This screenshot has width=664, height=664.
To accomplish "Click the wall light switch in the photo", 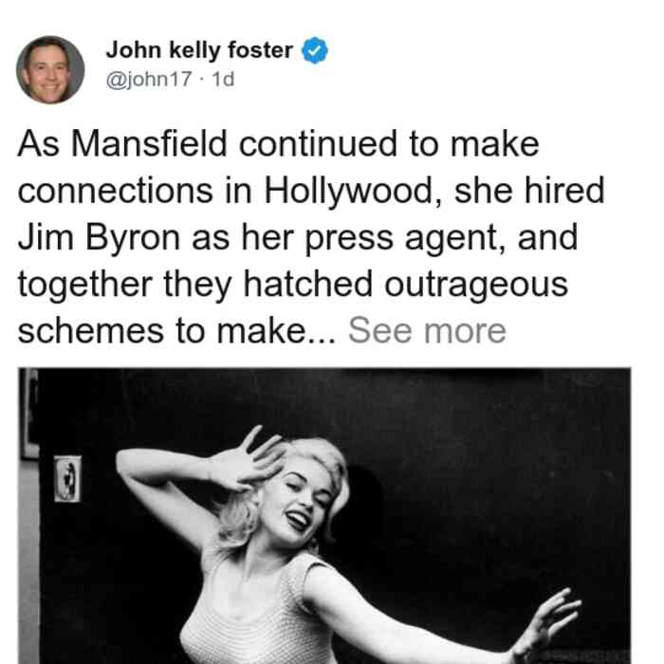I will (67, 478).
